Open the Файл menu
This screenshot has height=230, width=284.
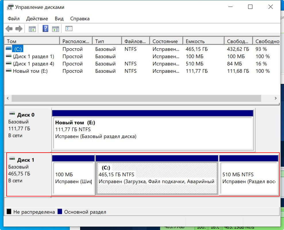pos(13,19)
